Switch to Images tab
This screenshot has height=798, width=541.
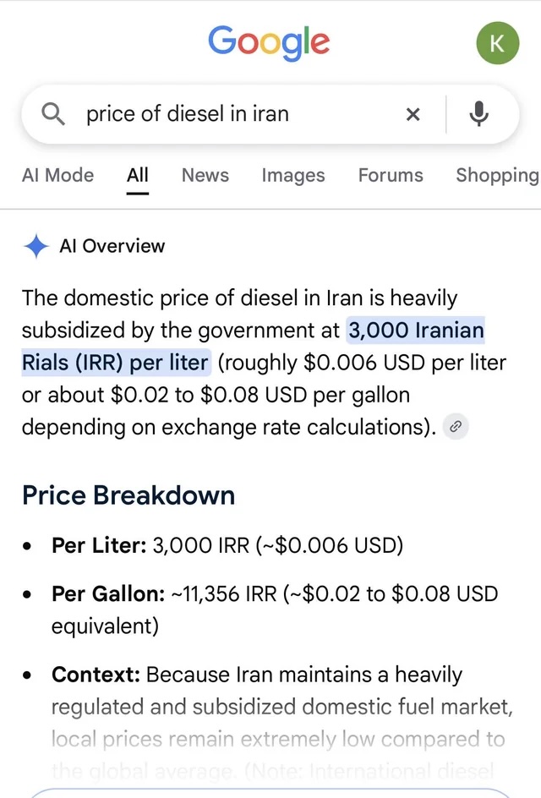pyautogui.click(x=293, y=175)
